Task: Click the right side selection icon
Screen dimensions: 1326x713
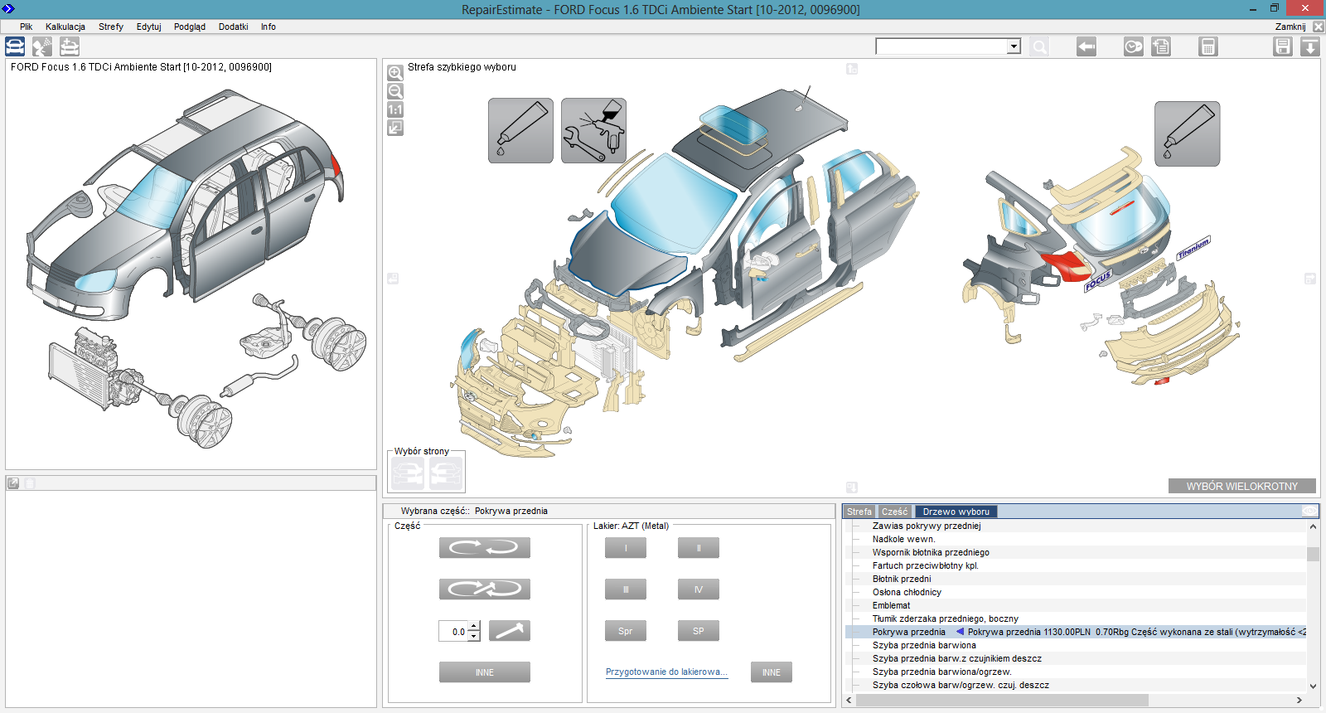Action: point(446,474)
